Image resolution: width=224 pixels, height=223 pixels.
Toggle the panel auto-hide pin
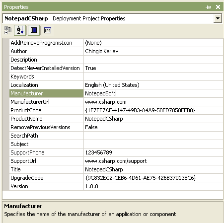pos(208,7)
